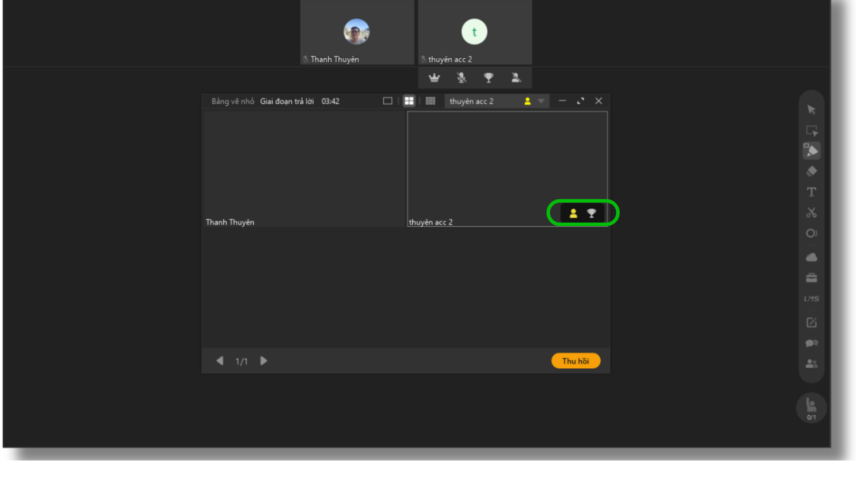Select the eraser tool

[x=811, y=171]
